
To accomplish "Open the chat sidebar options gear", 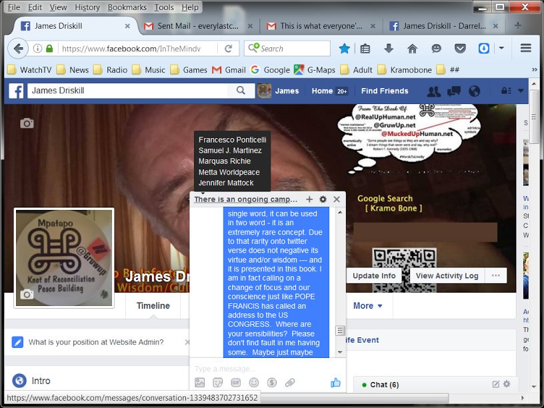I will click(507, 384).
